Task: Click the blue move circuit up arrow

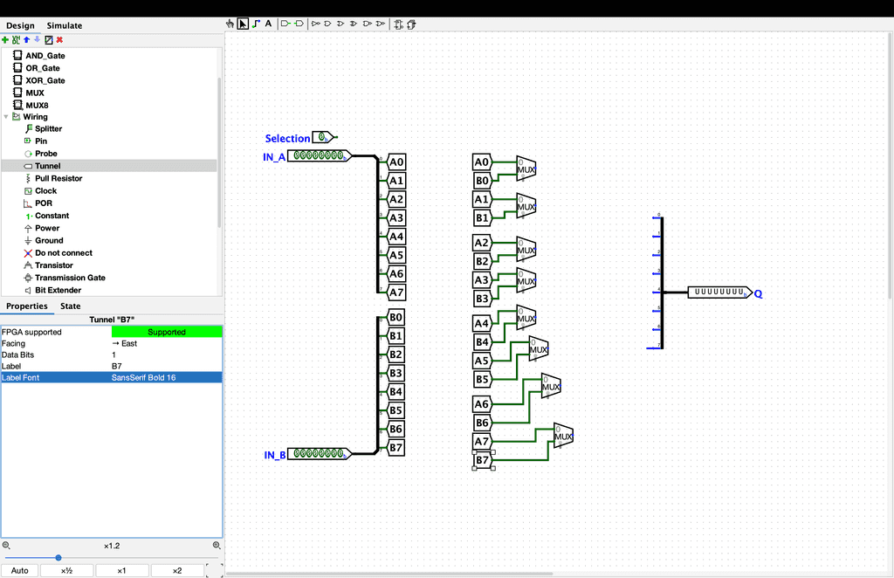Action: 26,39
